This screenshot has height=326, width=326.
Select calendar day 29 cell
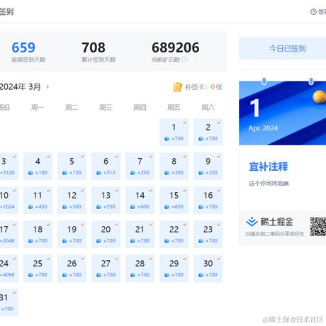pos(174,268)
